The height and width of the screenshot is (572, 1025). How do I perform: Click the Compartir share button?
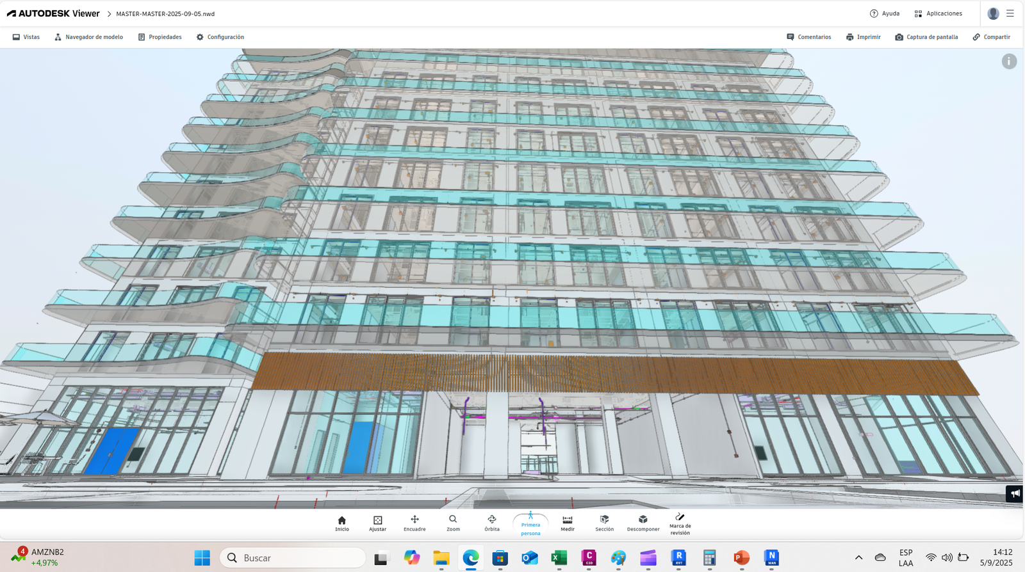pyautogui.click(x=991, y=37)
